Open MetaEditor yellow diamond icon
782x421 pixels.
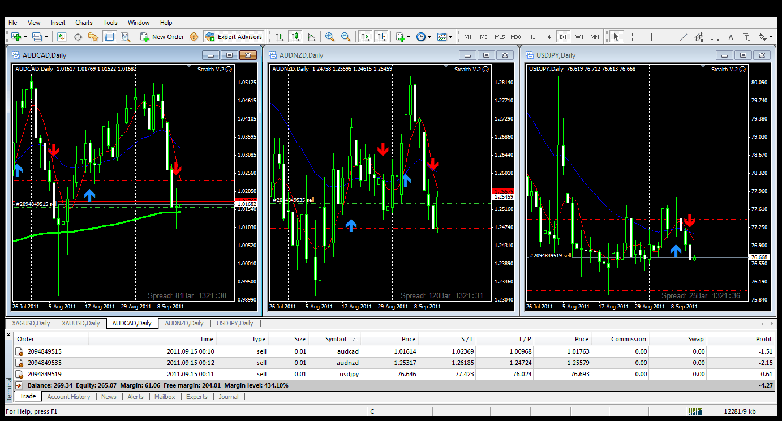pyautogui.click(x=194, y=37)
